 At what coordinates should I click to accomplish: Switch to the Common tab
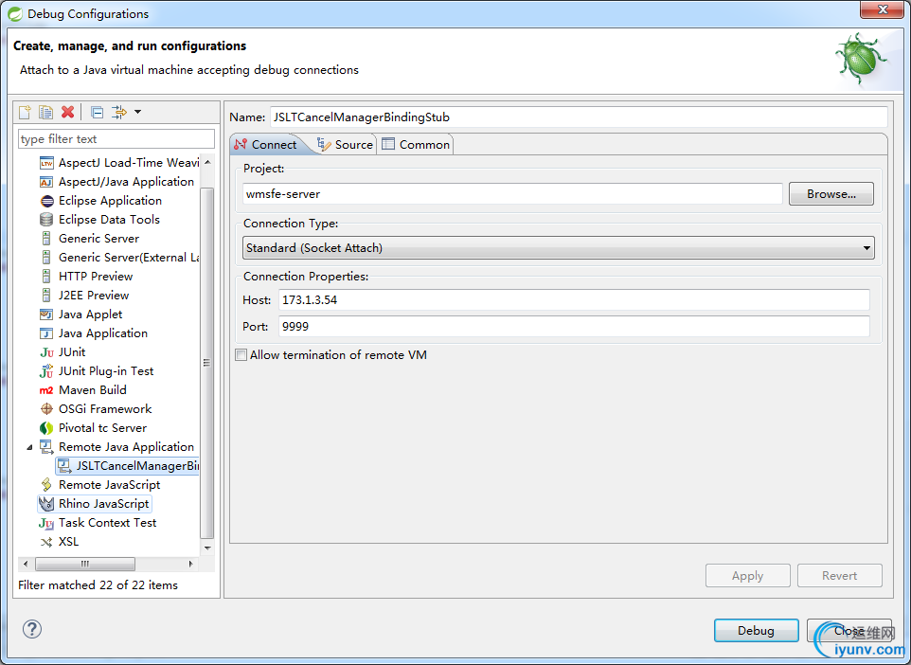pyautogui.click(x=416, y=145)
